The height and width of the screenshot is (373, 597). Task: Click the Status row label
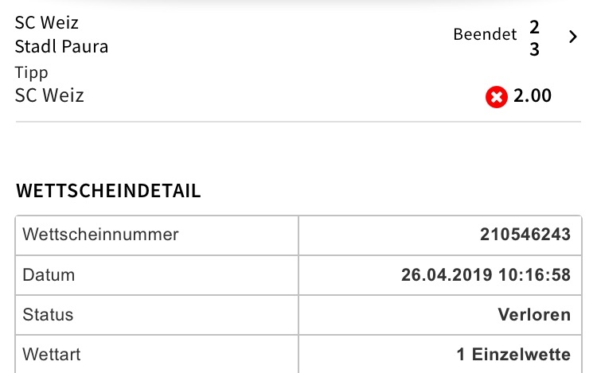pyautogui.click(x=48, y=315)
